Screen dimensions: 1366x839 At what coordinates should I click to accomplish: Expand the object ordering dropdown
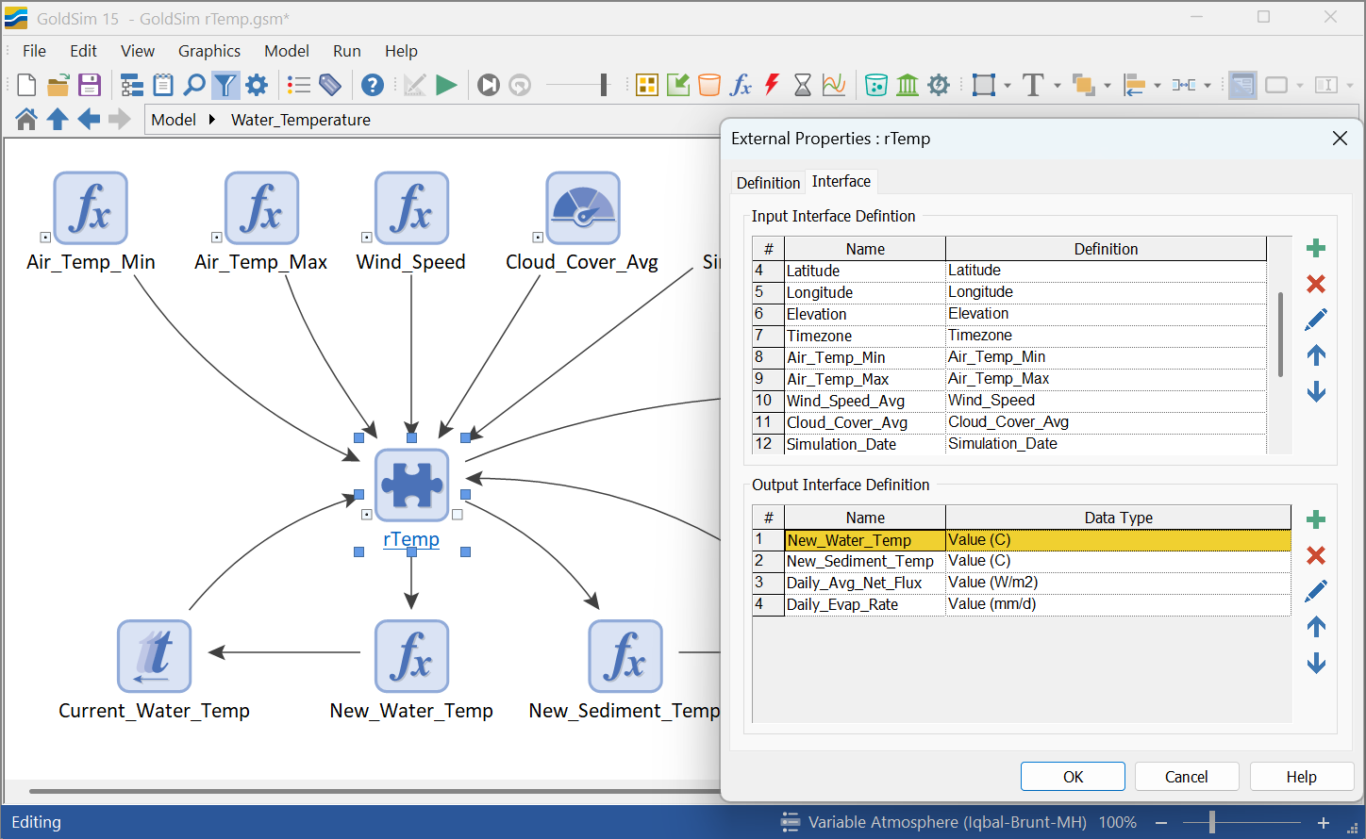[x=1108, y=86]
